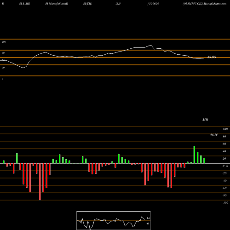Image resolution: width=230 pixels, height=230 pixels.
Task: Click the MR axis label 20
Action: coord(224,159)
